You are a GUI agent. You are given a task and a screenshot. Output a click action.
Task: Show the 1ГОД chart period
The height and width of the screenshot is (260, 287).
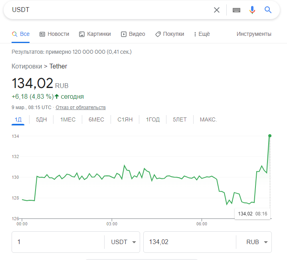152,119
